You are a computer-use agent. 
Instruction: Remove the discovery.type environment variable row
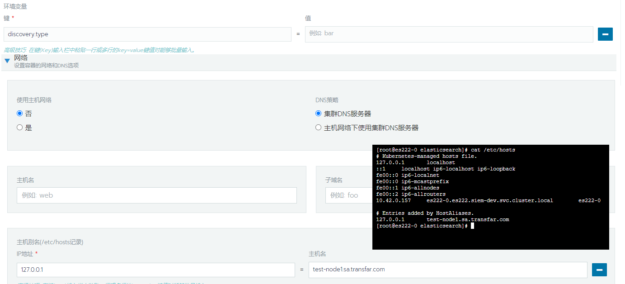point(605,34)
